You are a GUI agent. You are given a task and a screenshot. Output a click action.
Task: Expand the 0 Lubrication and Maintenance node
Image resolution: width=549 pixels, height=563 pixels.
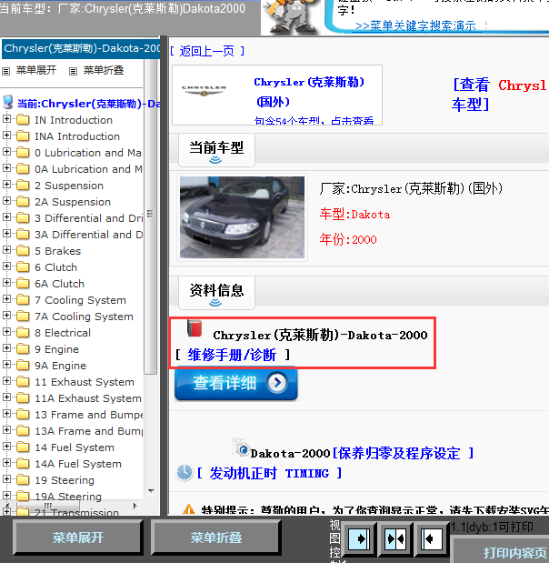tap(6, 152)
